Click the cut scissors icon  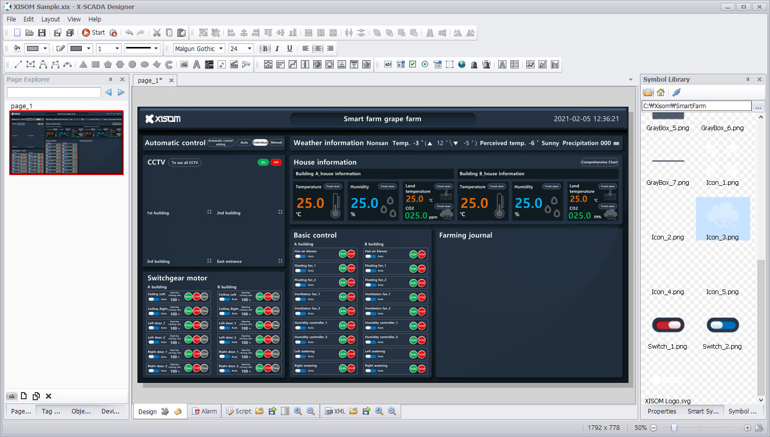(x=157, y=33)
